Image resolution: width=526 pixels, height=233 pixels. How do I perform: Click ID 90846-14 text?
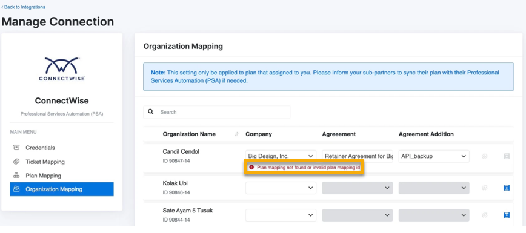[176, 192]
